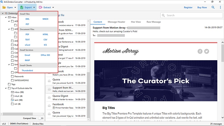Select the Passwords folder
Screen dimensions: 224x126
click(x=19, y=76)
